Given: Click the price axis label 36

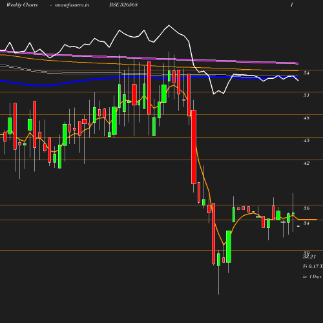Looking at the screenshot, I should pyautogui.click(x=306, y=208).
